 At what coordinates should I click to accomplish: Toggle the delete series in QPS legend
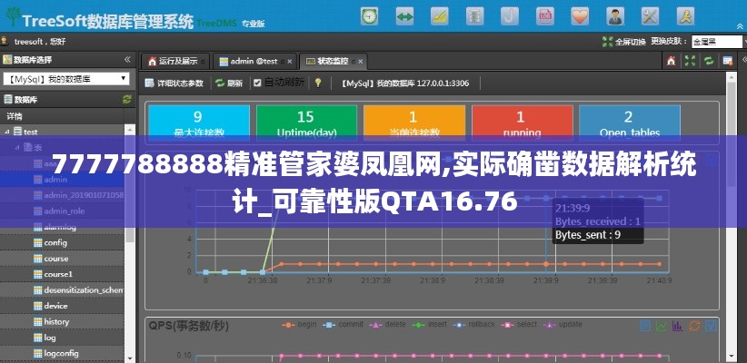pyautogui.click(x=387, y=325)
